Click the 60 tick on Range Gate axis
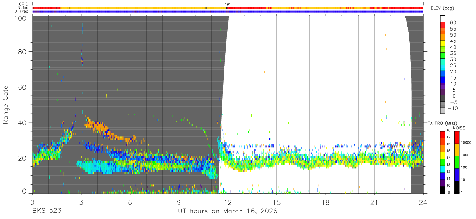This screenshot has width=476, height=219. [x=23, y=87]
